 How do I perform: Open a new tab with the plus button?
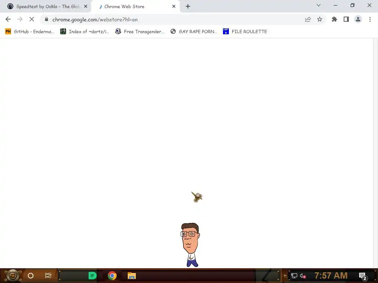point(188,7)
